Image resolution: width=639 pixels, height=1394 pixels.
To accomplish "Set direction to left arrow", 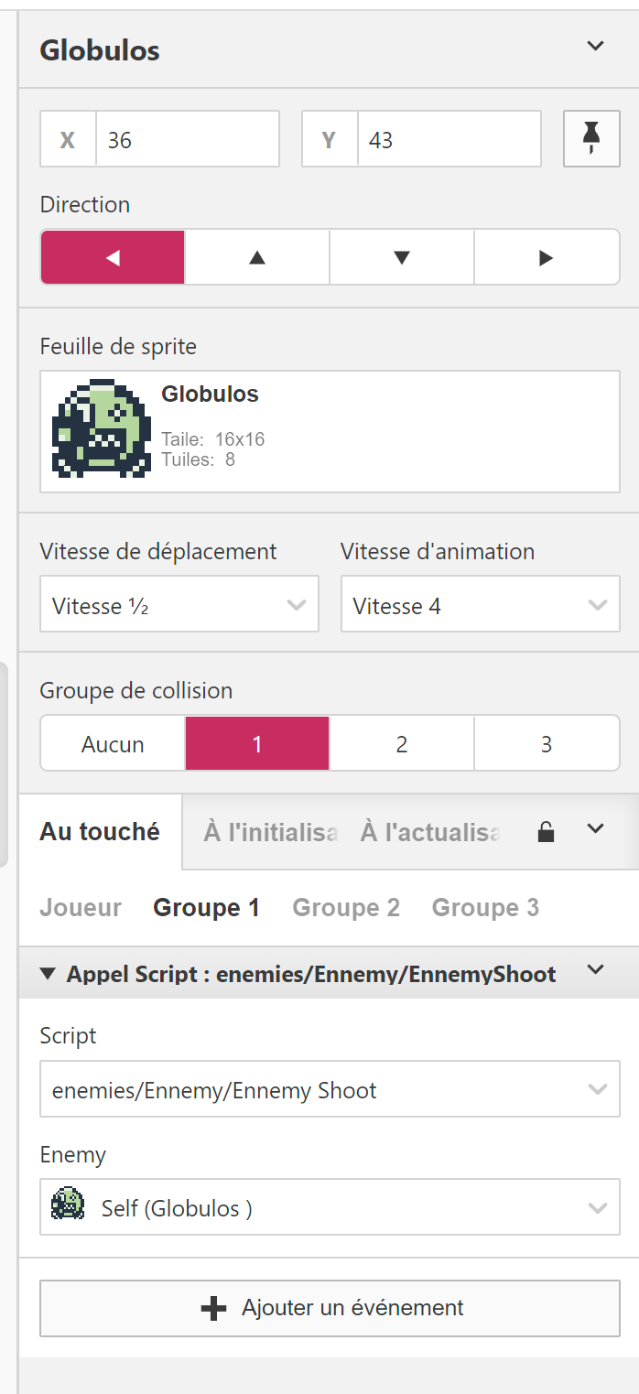I will (x=113, y=257).
